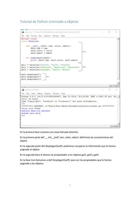
Task: Open Edit menu in clase1.py editor
Action: click(27, 36)
